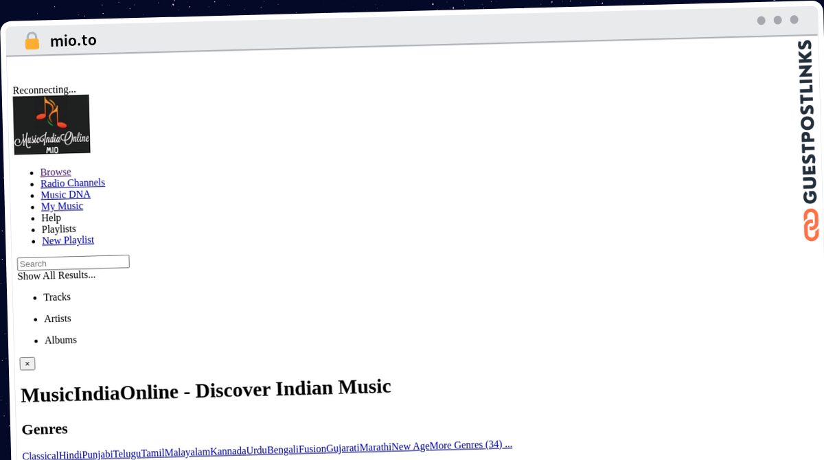This screenshot has height=460, width=824.
Task: Open the Punjabi genre
Action: 98,454
